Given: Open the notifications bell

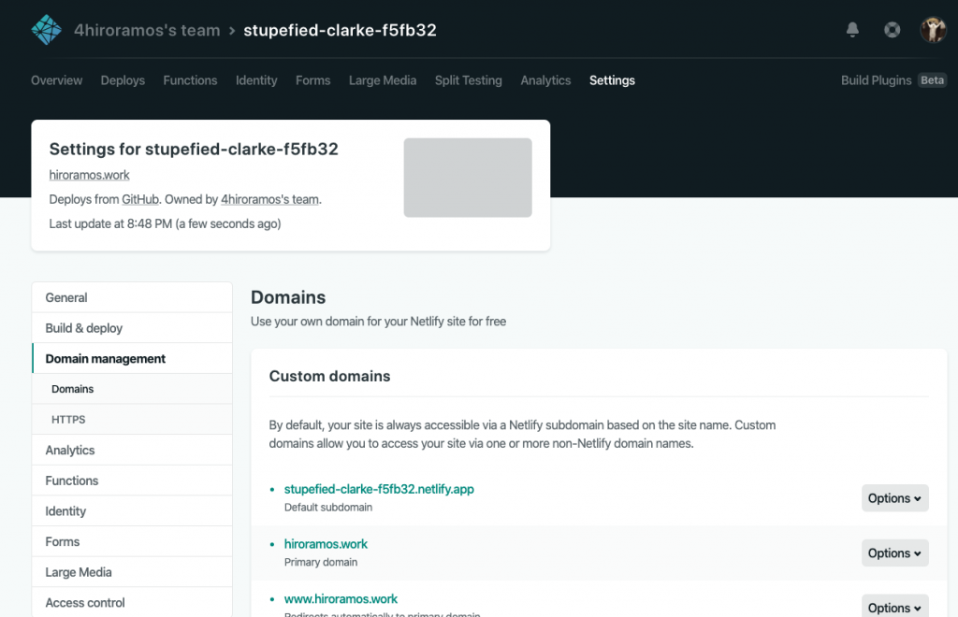Looking at the screenshot, I should (852, 29).
